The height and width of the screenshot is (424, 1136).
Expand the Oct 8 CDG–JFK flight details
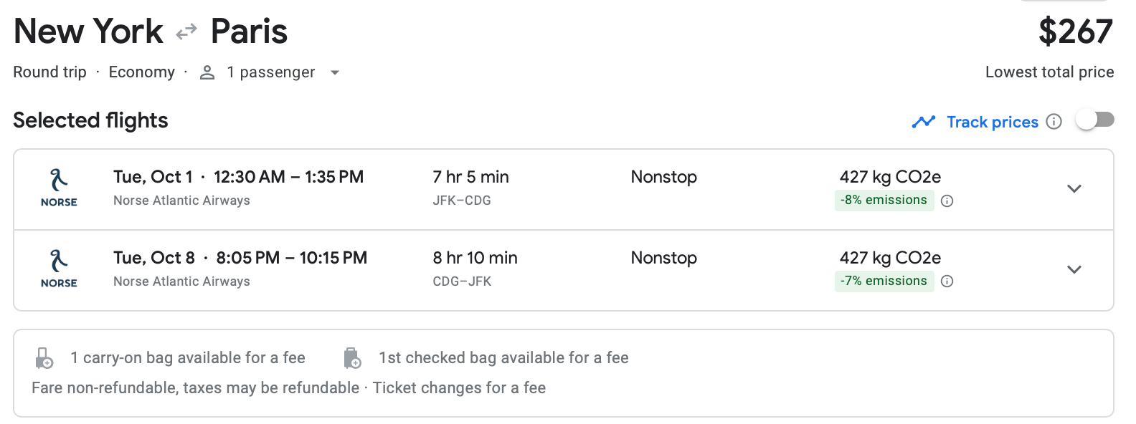(x=1074, y=270)
